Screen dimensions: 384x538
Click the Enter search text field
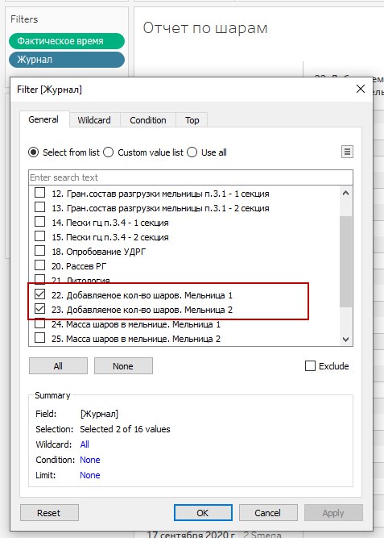191,177
